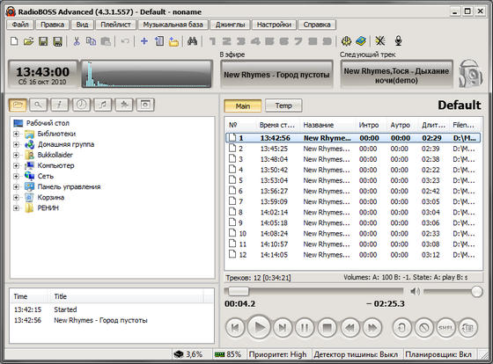Click the paste clipboard icon
The height and width of the screenshot is (364, 493).
pos(106,41)
